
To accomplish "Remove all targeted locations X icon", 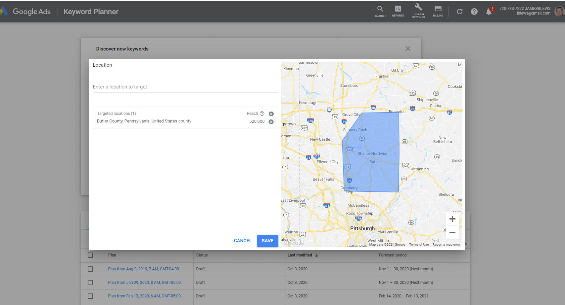I will click(x=271, y=114).
